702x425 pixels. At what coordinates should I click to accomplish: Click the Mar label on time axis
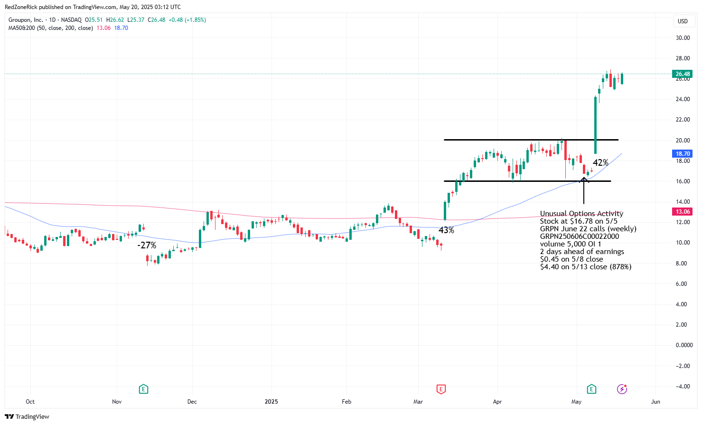pyautogui.click(x=418, y=402)
